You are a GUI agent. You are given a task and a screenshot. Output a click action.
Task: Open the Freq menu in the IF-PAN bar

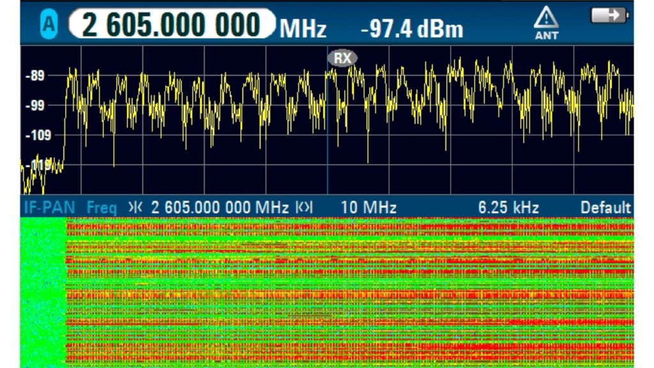click(103, 207)
